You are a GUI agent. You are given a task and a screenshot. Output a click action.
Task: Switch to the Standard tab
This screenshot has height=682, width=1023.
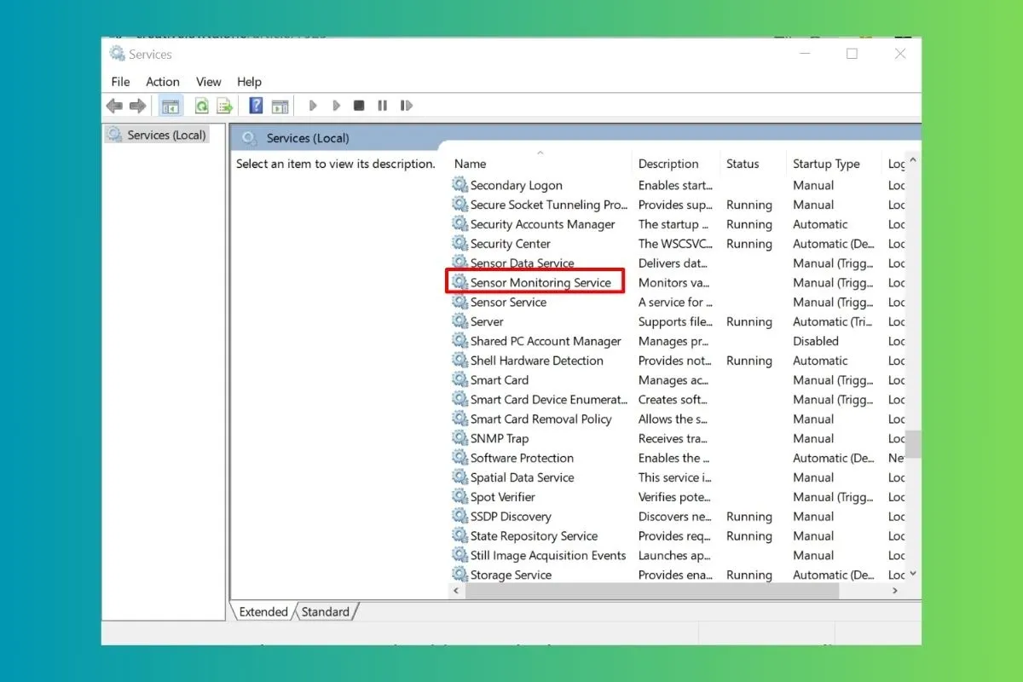click(x=326, y=611)
